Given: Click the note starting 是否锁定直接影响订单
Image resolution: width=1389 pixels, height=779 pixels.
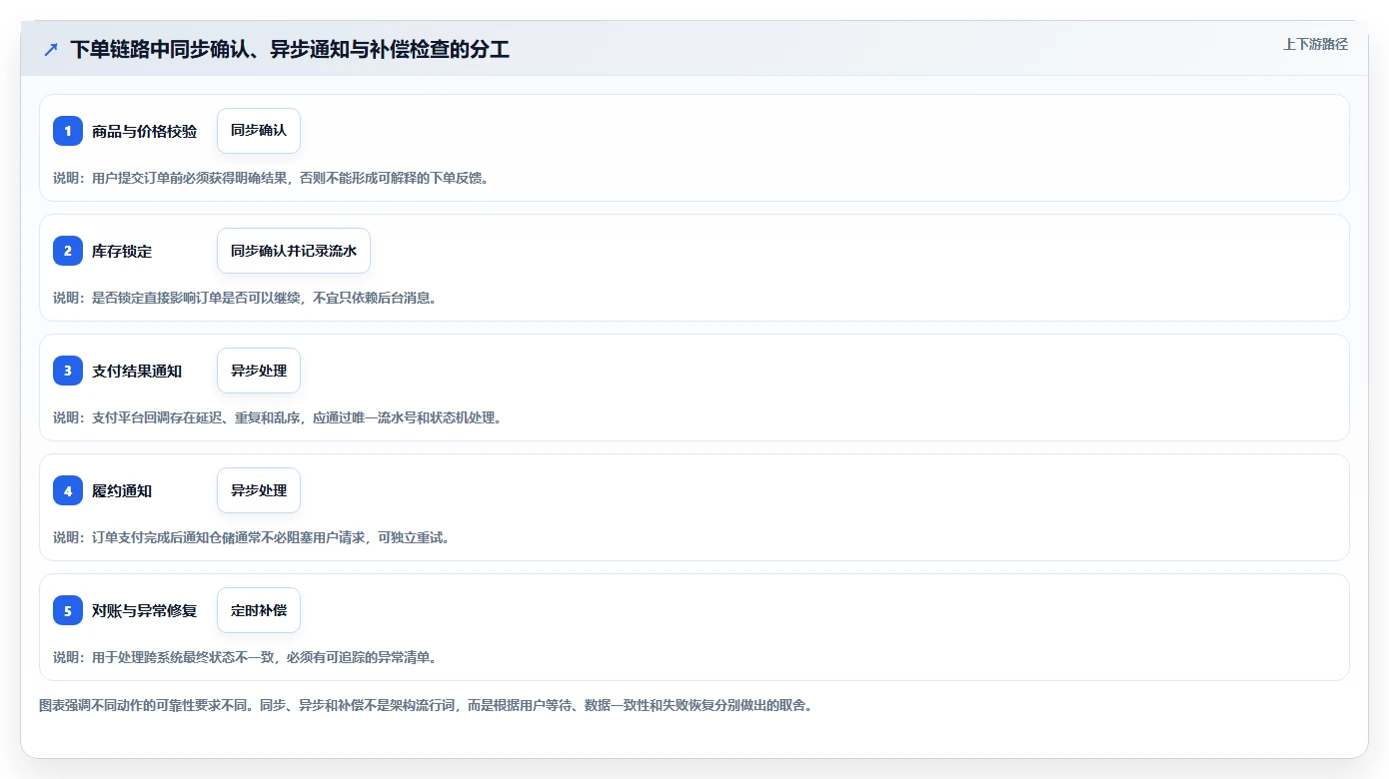Looking at the screenshot, I should coord(246,298).
